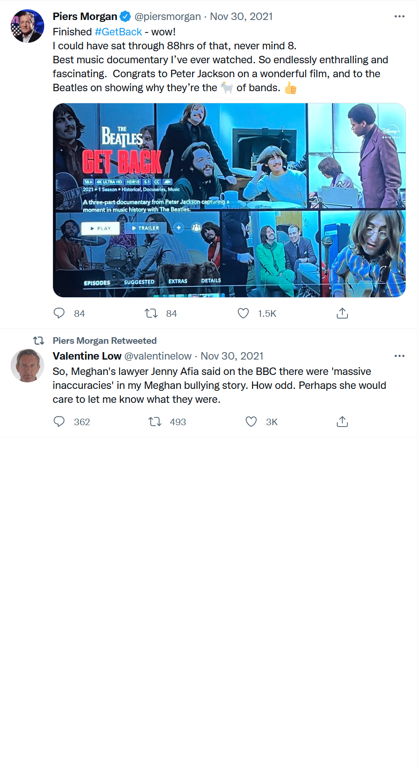
Task: Open Piers Morgan's profile picture
Action: (27, 26)
